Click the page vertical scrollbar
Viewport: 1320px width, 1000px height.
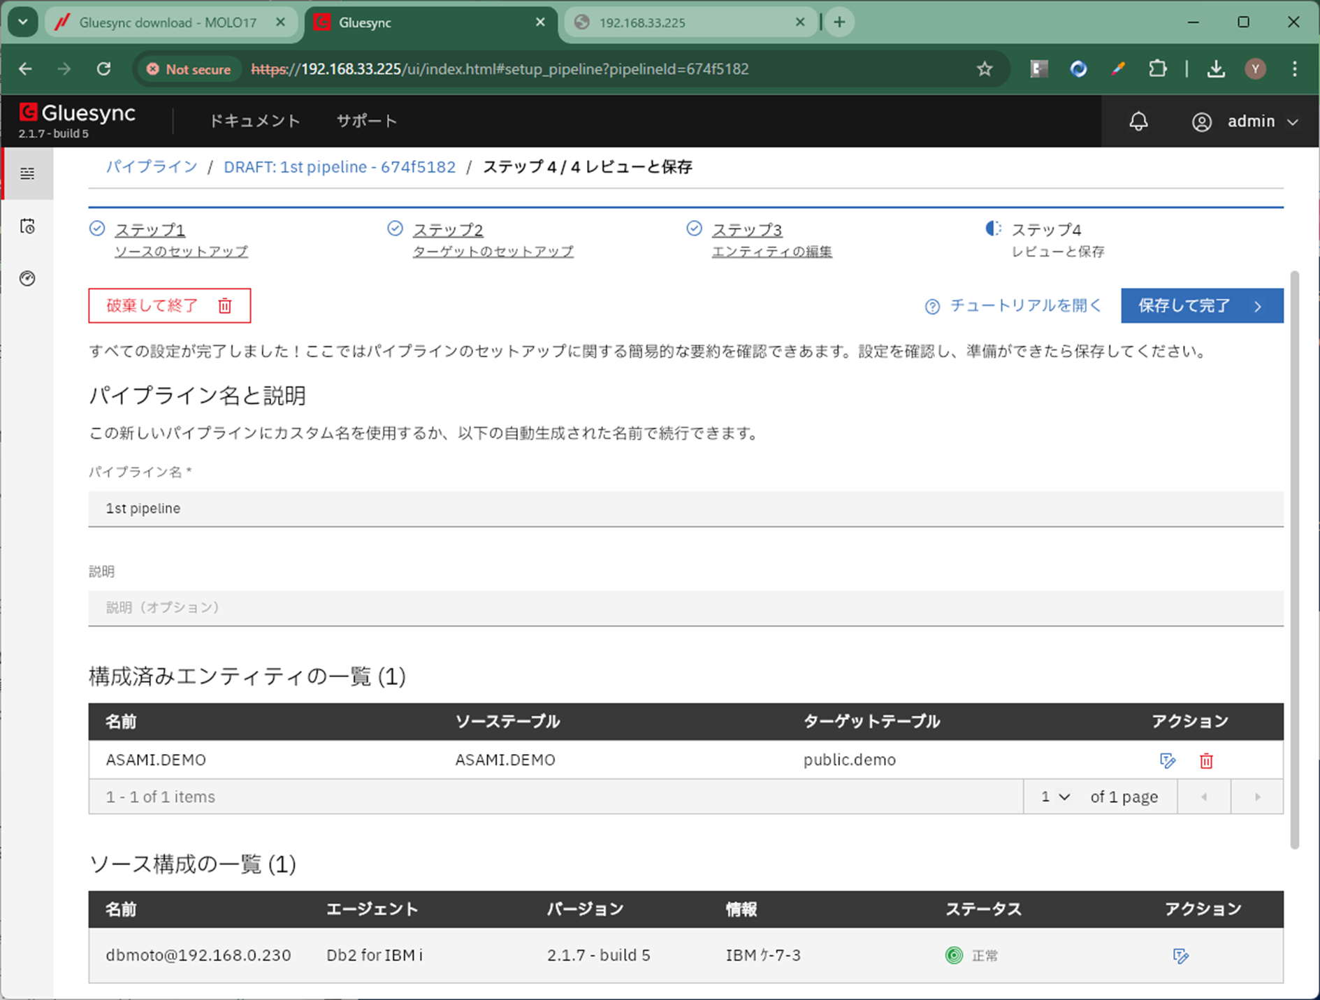coord(1294,559)
